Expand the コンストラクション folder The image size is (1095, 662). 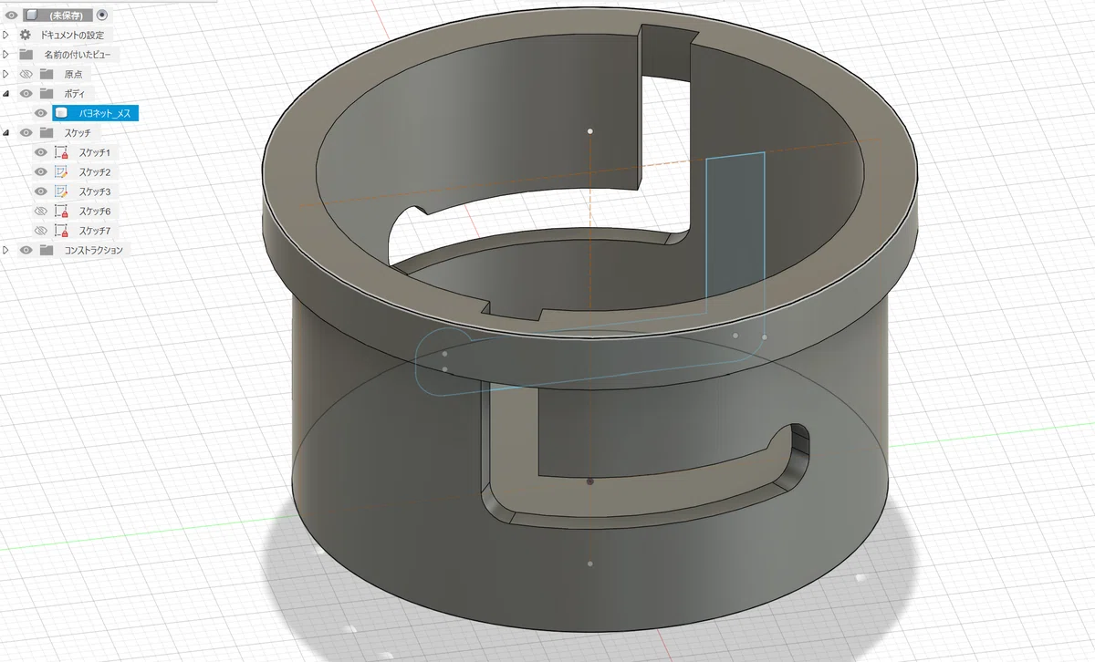(5, 250)
